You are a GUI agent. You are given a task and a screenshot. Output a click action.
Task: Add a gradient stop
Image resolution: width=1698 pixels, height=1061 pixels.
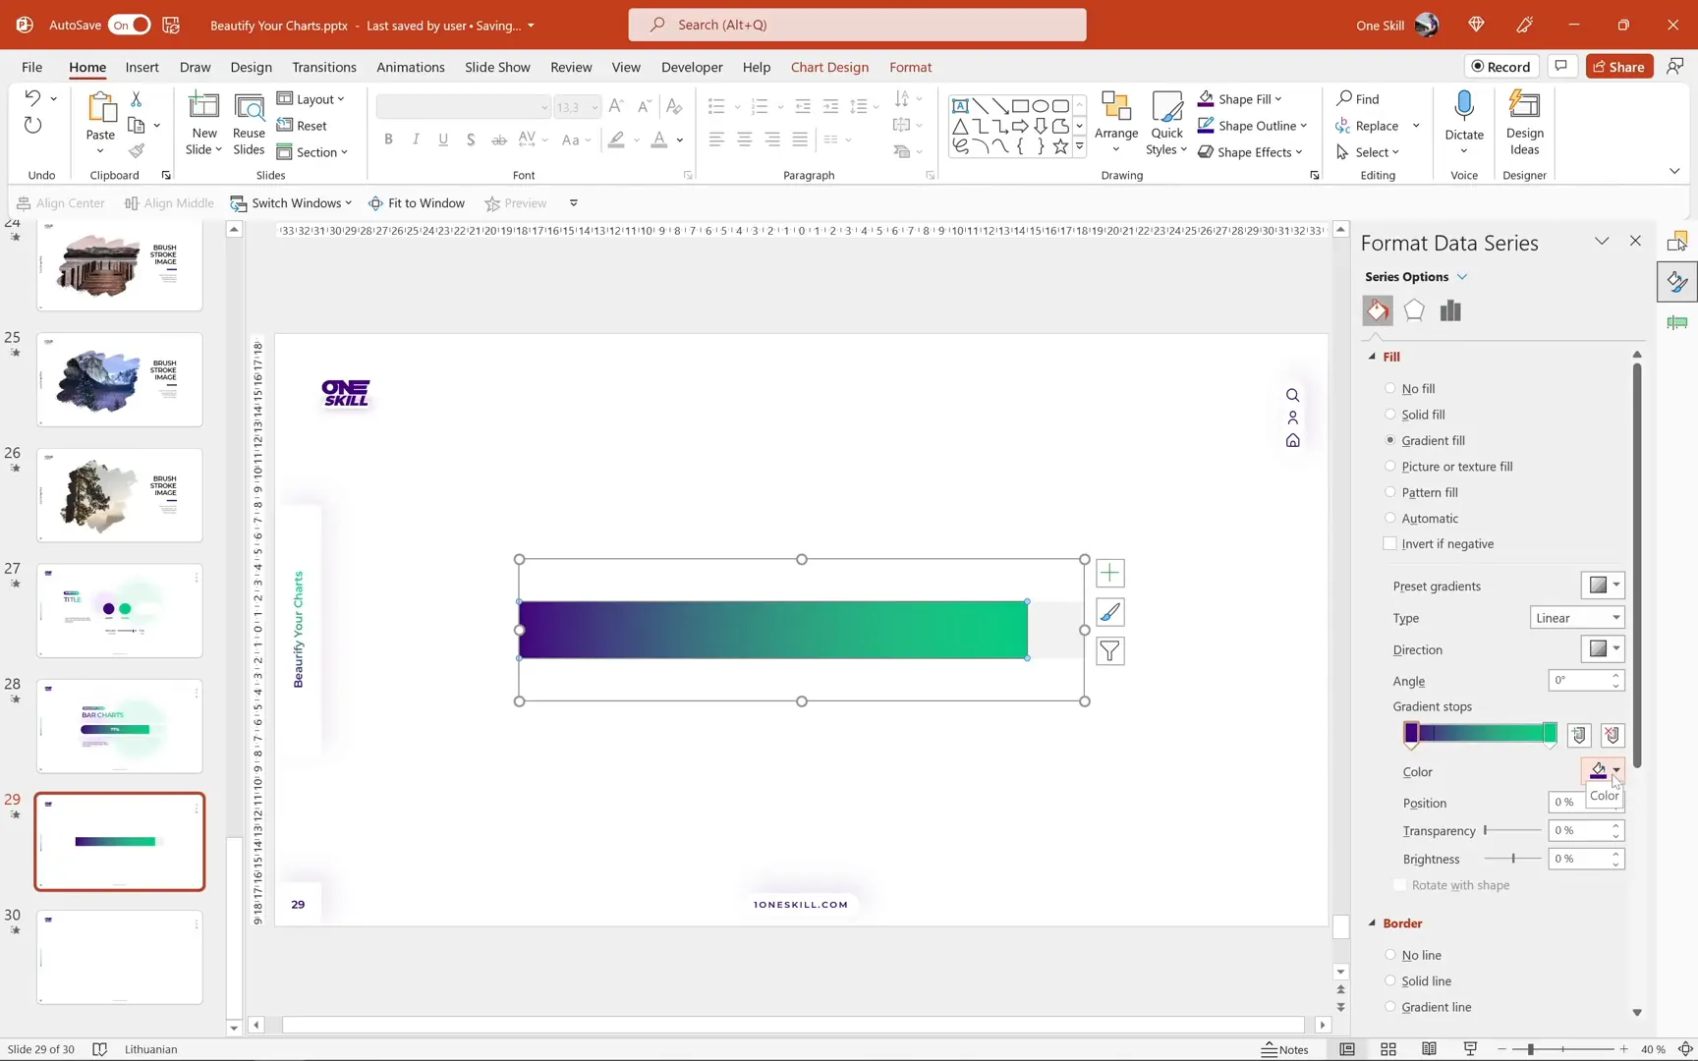click(1579, 735)
